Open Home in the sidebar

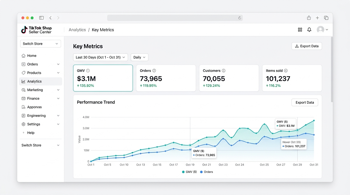click(40, 56)
